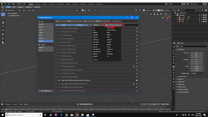The height and width of the screenshot is (117, 208).
Task: Click the Difference selection mode button
Action: pos(29,7)
